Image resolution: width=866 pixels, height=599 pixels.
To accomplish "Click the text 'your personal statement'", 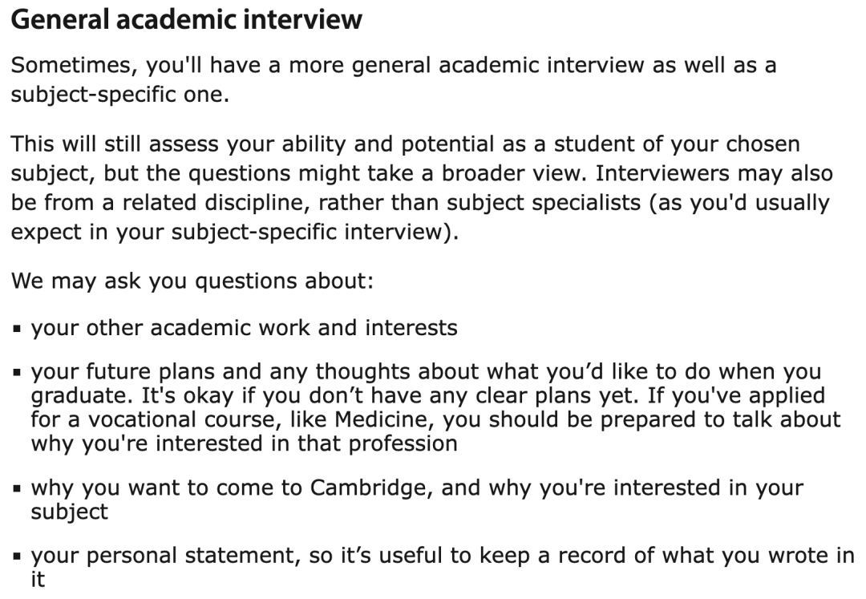I will point(166,556).
